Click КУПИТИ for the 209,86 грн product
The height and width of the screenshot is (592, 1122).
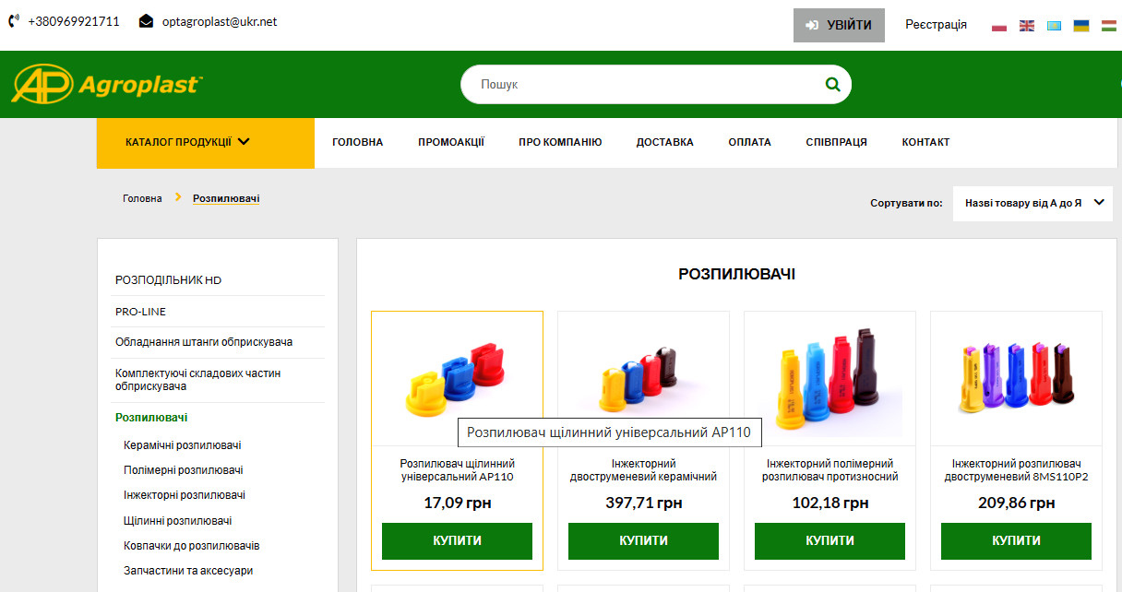tap(1016, 541)
